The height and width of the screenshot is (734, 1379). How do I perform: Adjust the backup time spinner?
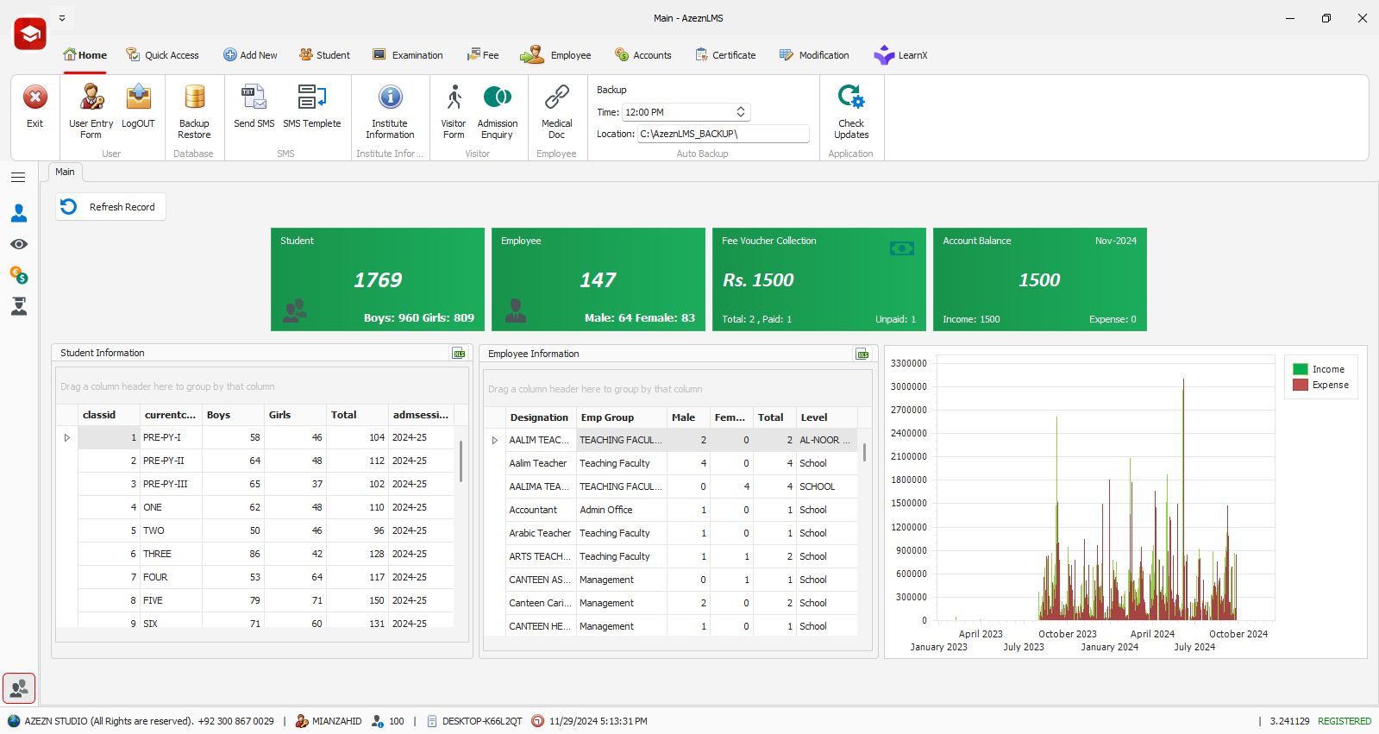740,112
